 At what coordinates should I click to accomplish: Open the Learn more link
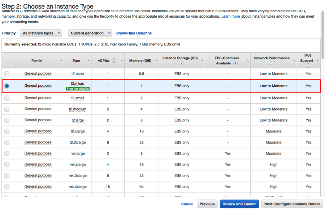[230, 17]
